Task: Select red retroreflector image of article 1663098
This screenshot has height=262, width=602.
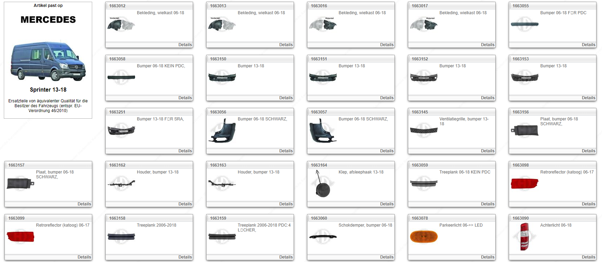Action: (x=524, y=184)
